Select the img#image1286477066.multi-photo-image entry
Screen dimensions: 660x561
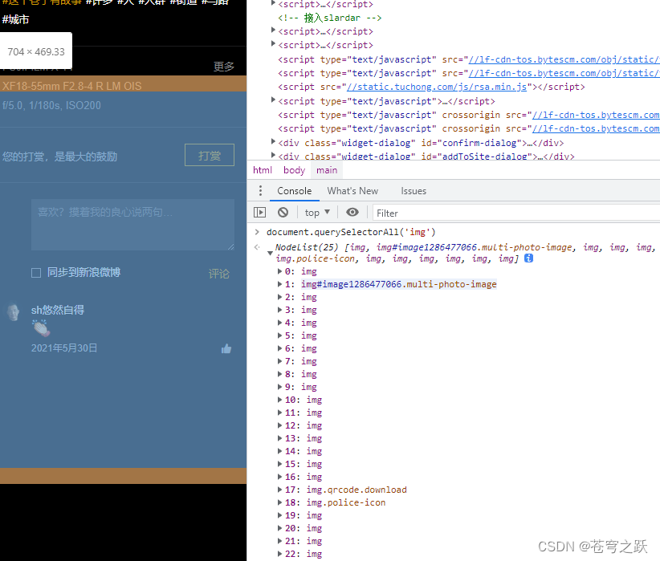point(398,284)
